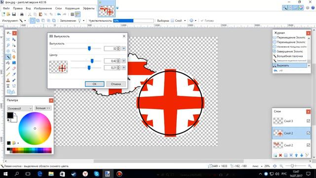Choose Subtract selection mode
The image size is (316, 178).
(43, 21)
